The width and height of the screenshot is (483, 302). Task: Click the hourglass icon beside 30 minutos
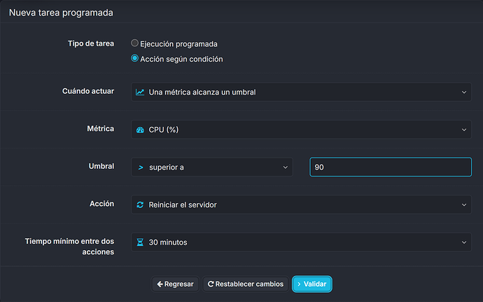140,242
